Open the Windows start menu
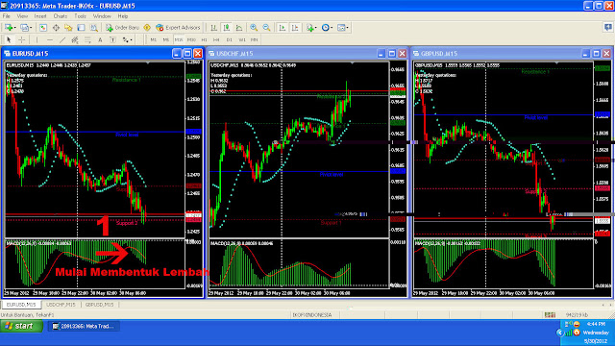The image size is (615, 346). (21, 326)
